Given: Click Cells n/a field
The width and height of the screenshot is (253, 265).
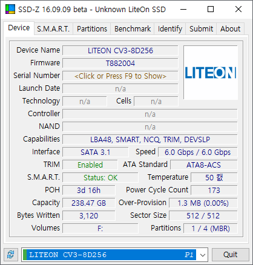Looking at the screenshot, I should (x=156, y=102).
